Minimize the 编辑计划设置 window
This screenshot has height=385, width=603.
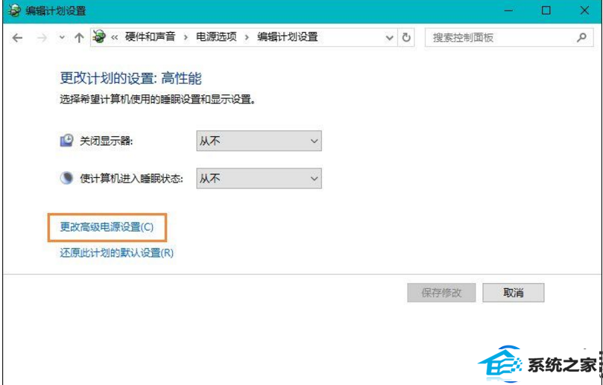[508, 10]
